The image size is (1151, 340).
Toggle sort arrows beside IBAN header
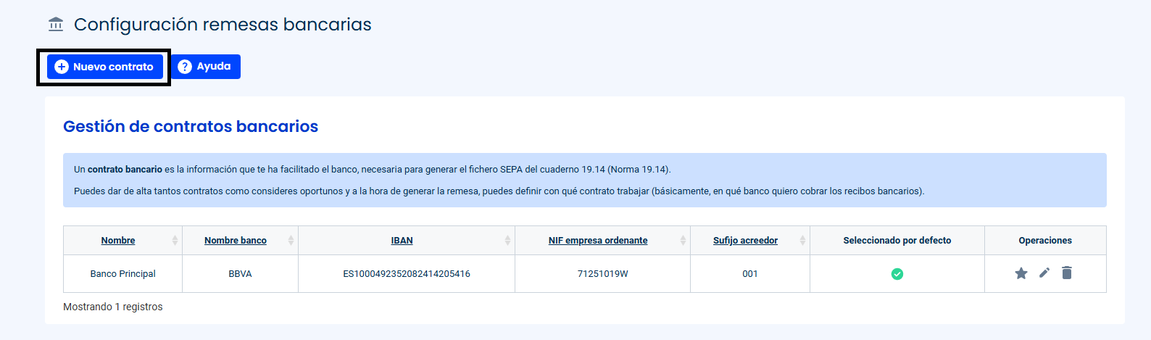coord(507,241)
